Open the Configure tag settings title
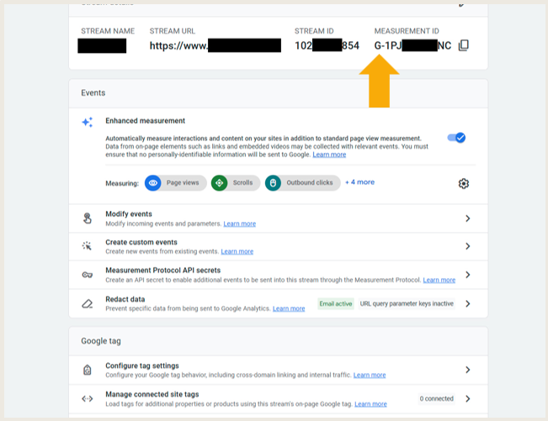The width and height of the screenshot is (548, 421). click(142, 366)
